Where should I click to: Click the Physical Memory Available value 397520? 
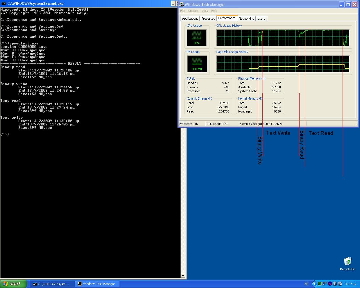[275, 87]
